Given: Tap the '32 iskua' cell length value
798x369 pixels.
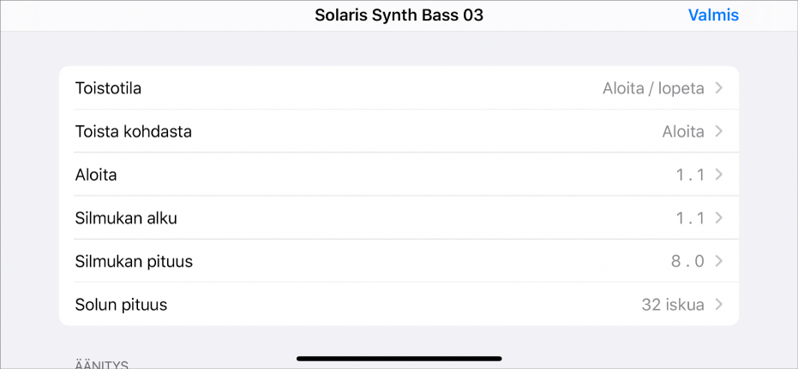Looking at the screenshot, I should click(672, 305).
